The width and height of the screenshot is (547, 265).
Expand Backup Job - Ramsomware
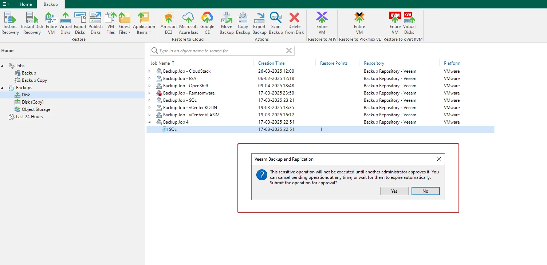pos(149,93)
